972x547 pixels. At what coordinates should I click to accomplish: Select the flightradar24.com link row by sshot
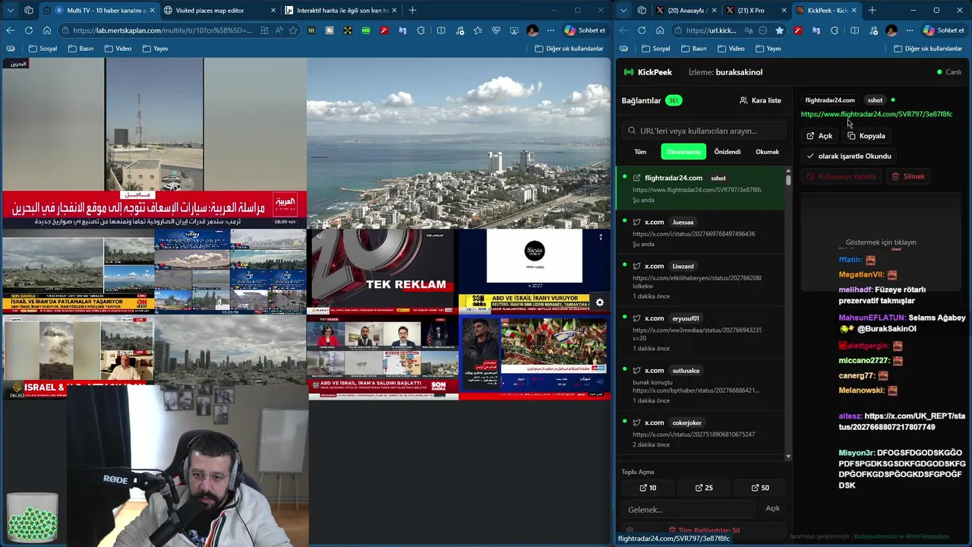tap(700, 188)
